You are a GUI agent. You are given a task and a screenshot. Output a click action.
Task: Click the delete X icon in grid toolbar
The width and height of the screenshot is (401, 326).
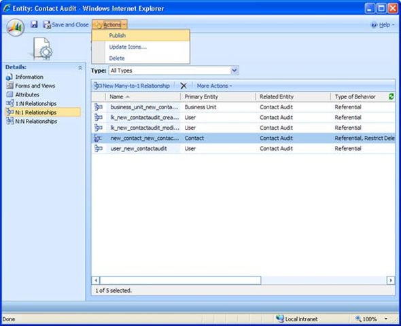(x=184, y=86)
